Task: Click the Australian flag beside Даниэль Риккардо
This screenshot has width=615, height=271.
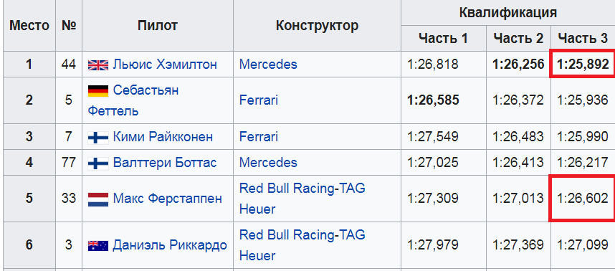Action: coord(97,246)
